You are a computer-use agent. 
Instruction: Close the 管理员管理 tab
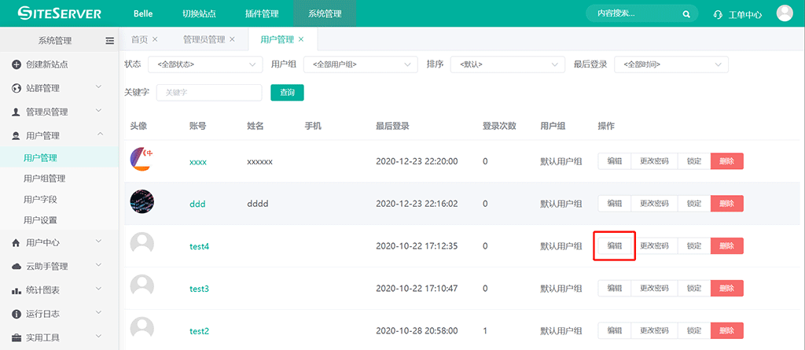click(x=232, y=39)
